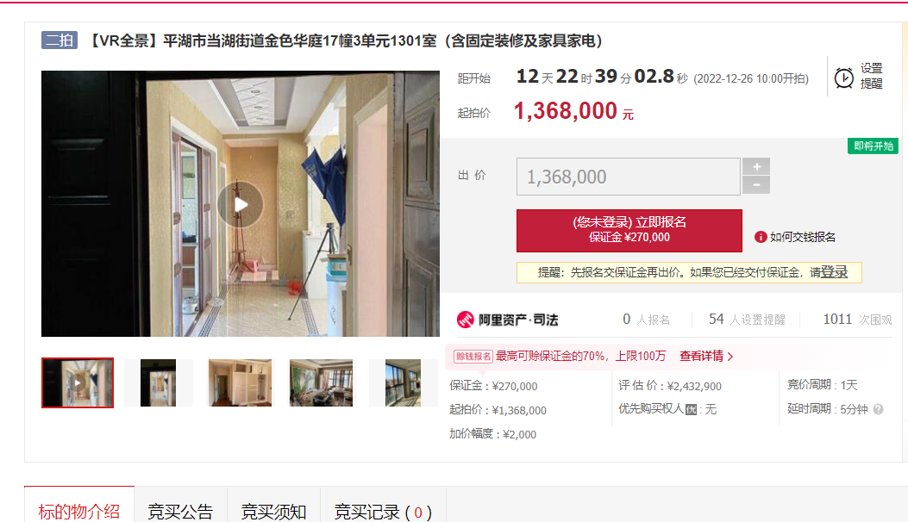
Task: Click the help question mark next to 延时周期
Action: (878, 409)
